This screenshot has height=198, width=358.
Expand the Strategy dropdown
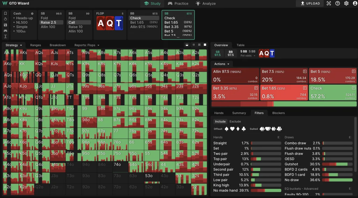pyautogui.click(x=14, y=45)
